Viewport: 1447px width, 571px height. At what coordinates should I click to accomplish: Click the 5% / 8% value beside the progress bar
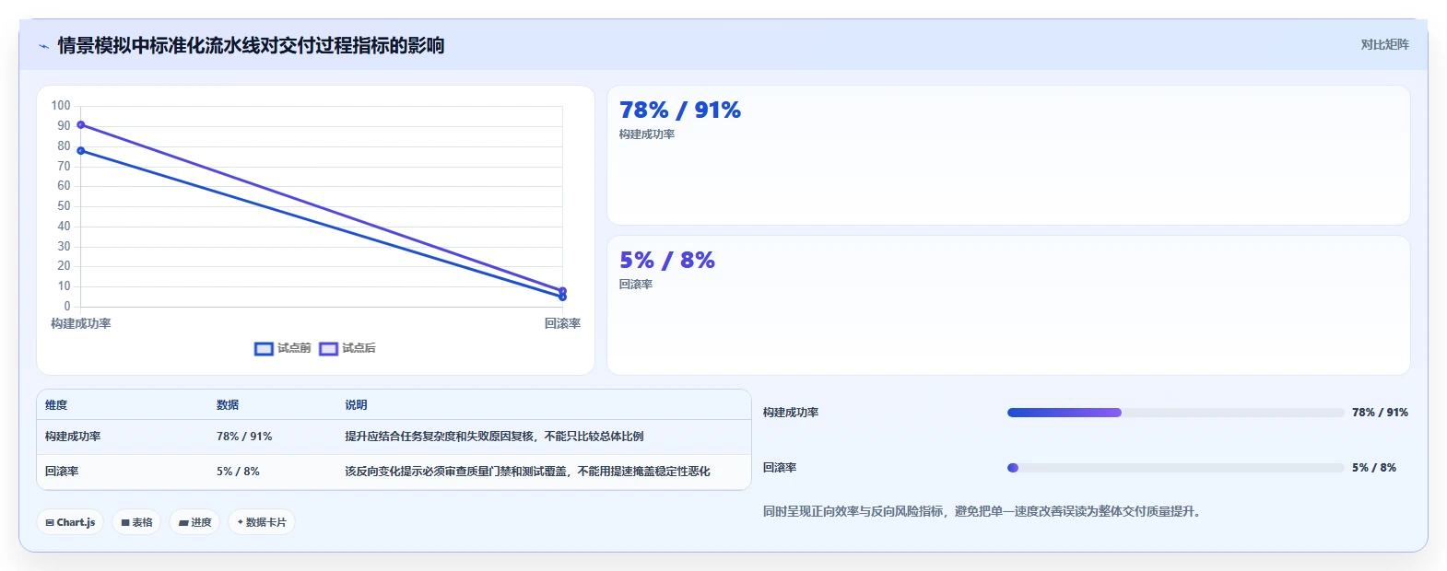[1374, 468]
